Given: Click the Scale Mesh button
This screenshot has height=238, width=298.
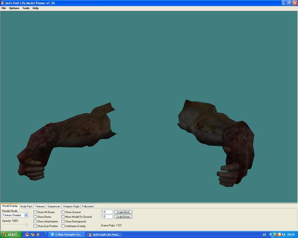Looking at the screenshot, I should pyautogui.click(x=123, y=212).
